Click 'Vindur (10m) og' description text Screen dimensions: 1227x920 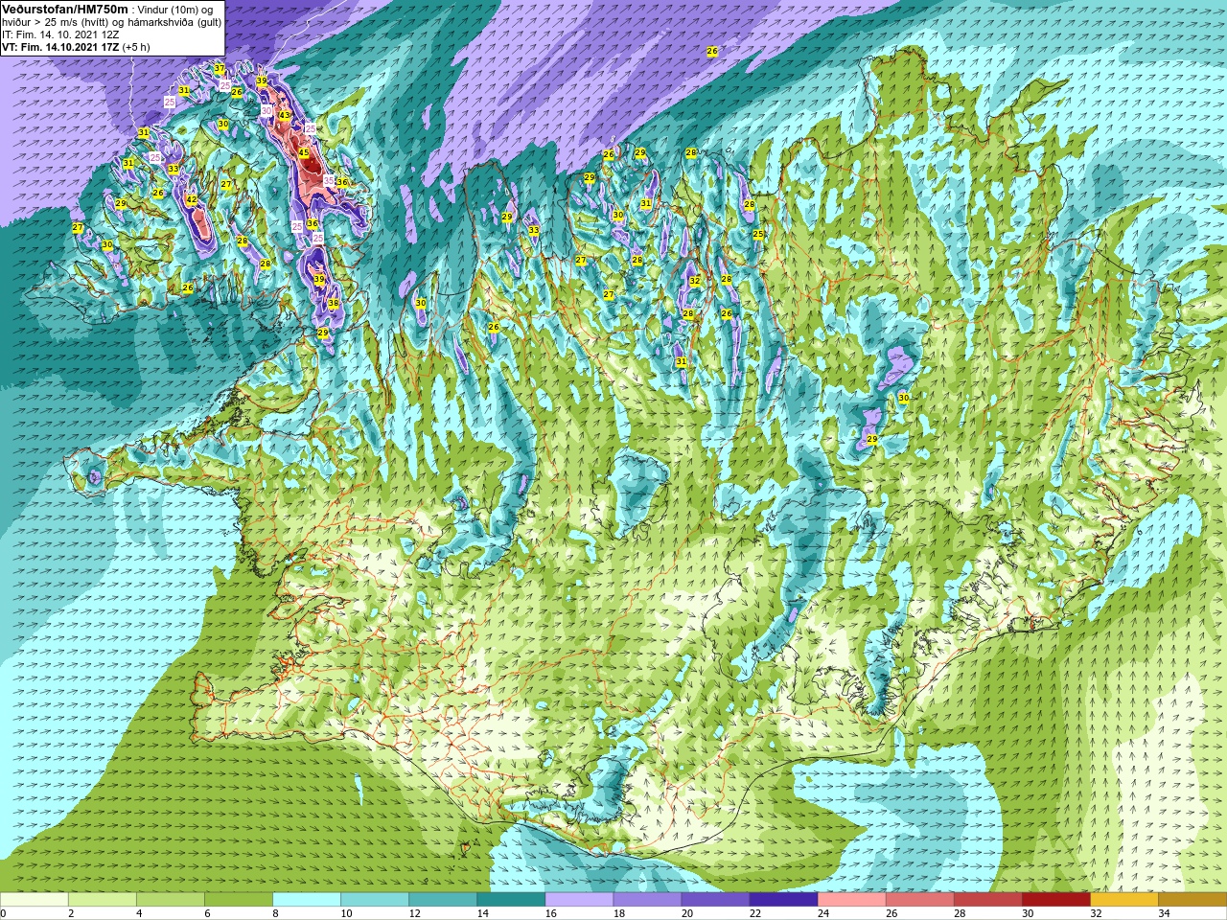click(x=175, y=10)
